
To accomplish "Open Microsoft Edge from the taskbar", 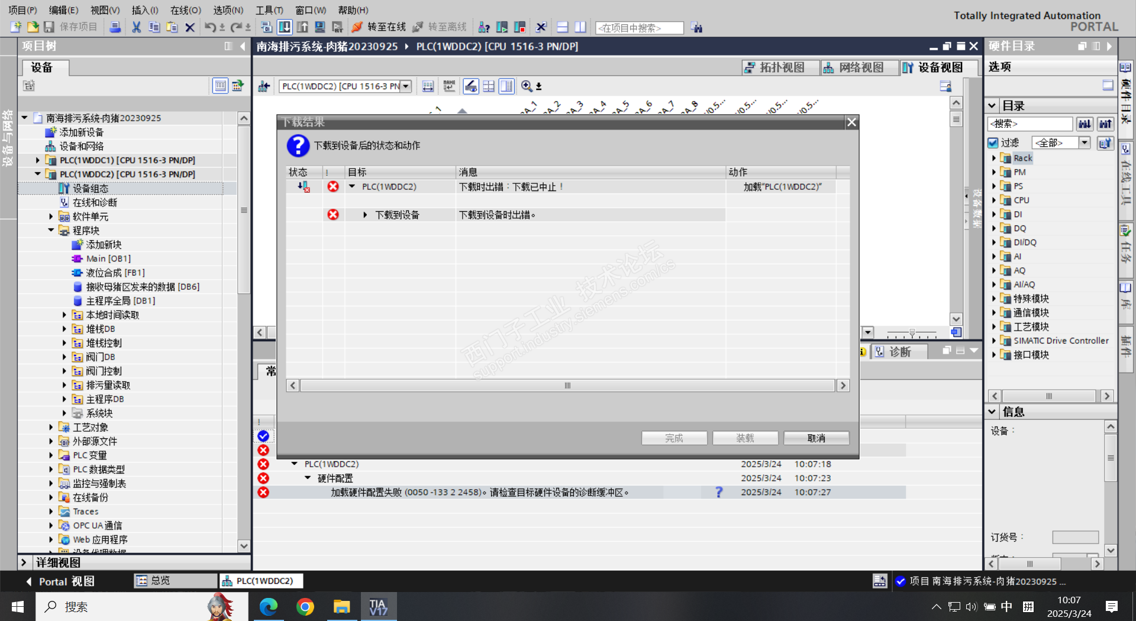I will 269,607.
